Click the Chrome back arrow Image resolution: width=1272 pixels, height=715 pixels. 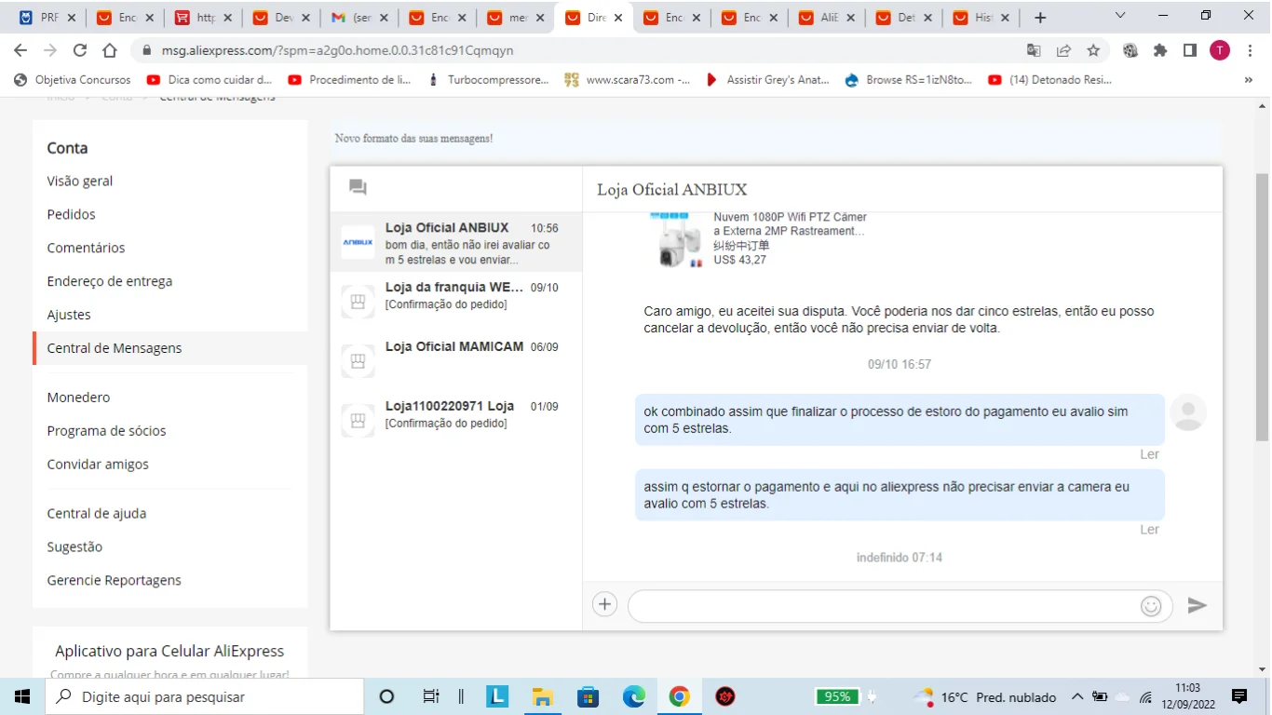[x=20, y=50]
